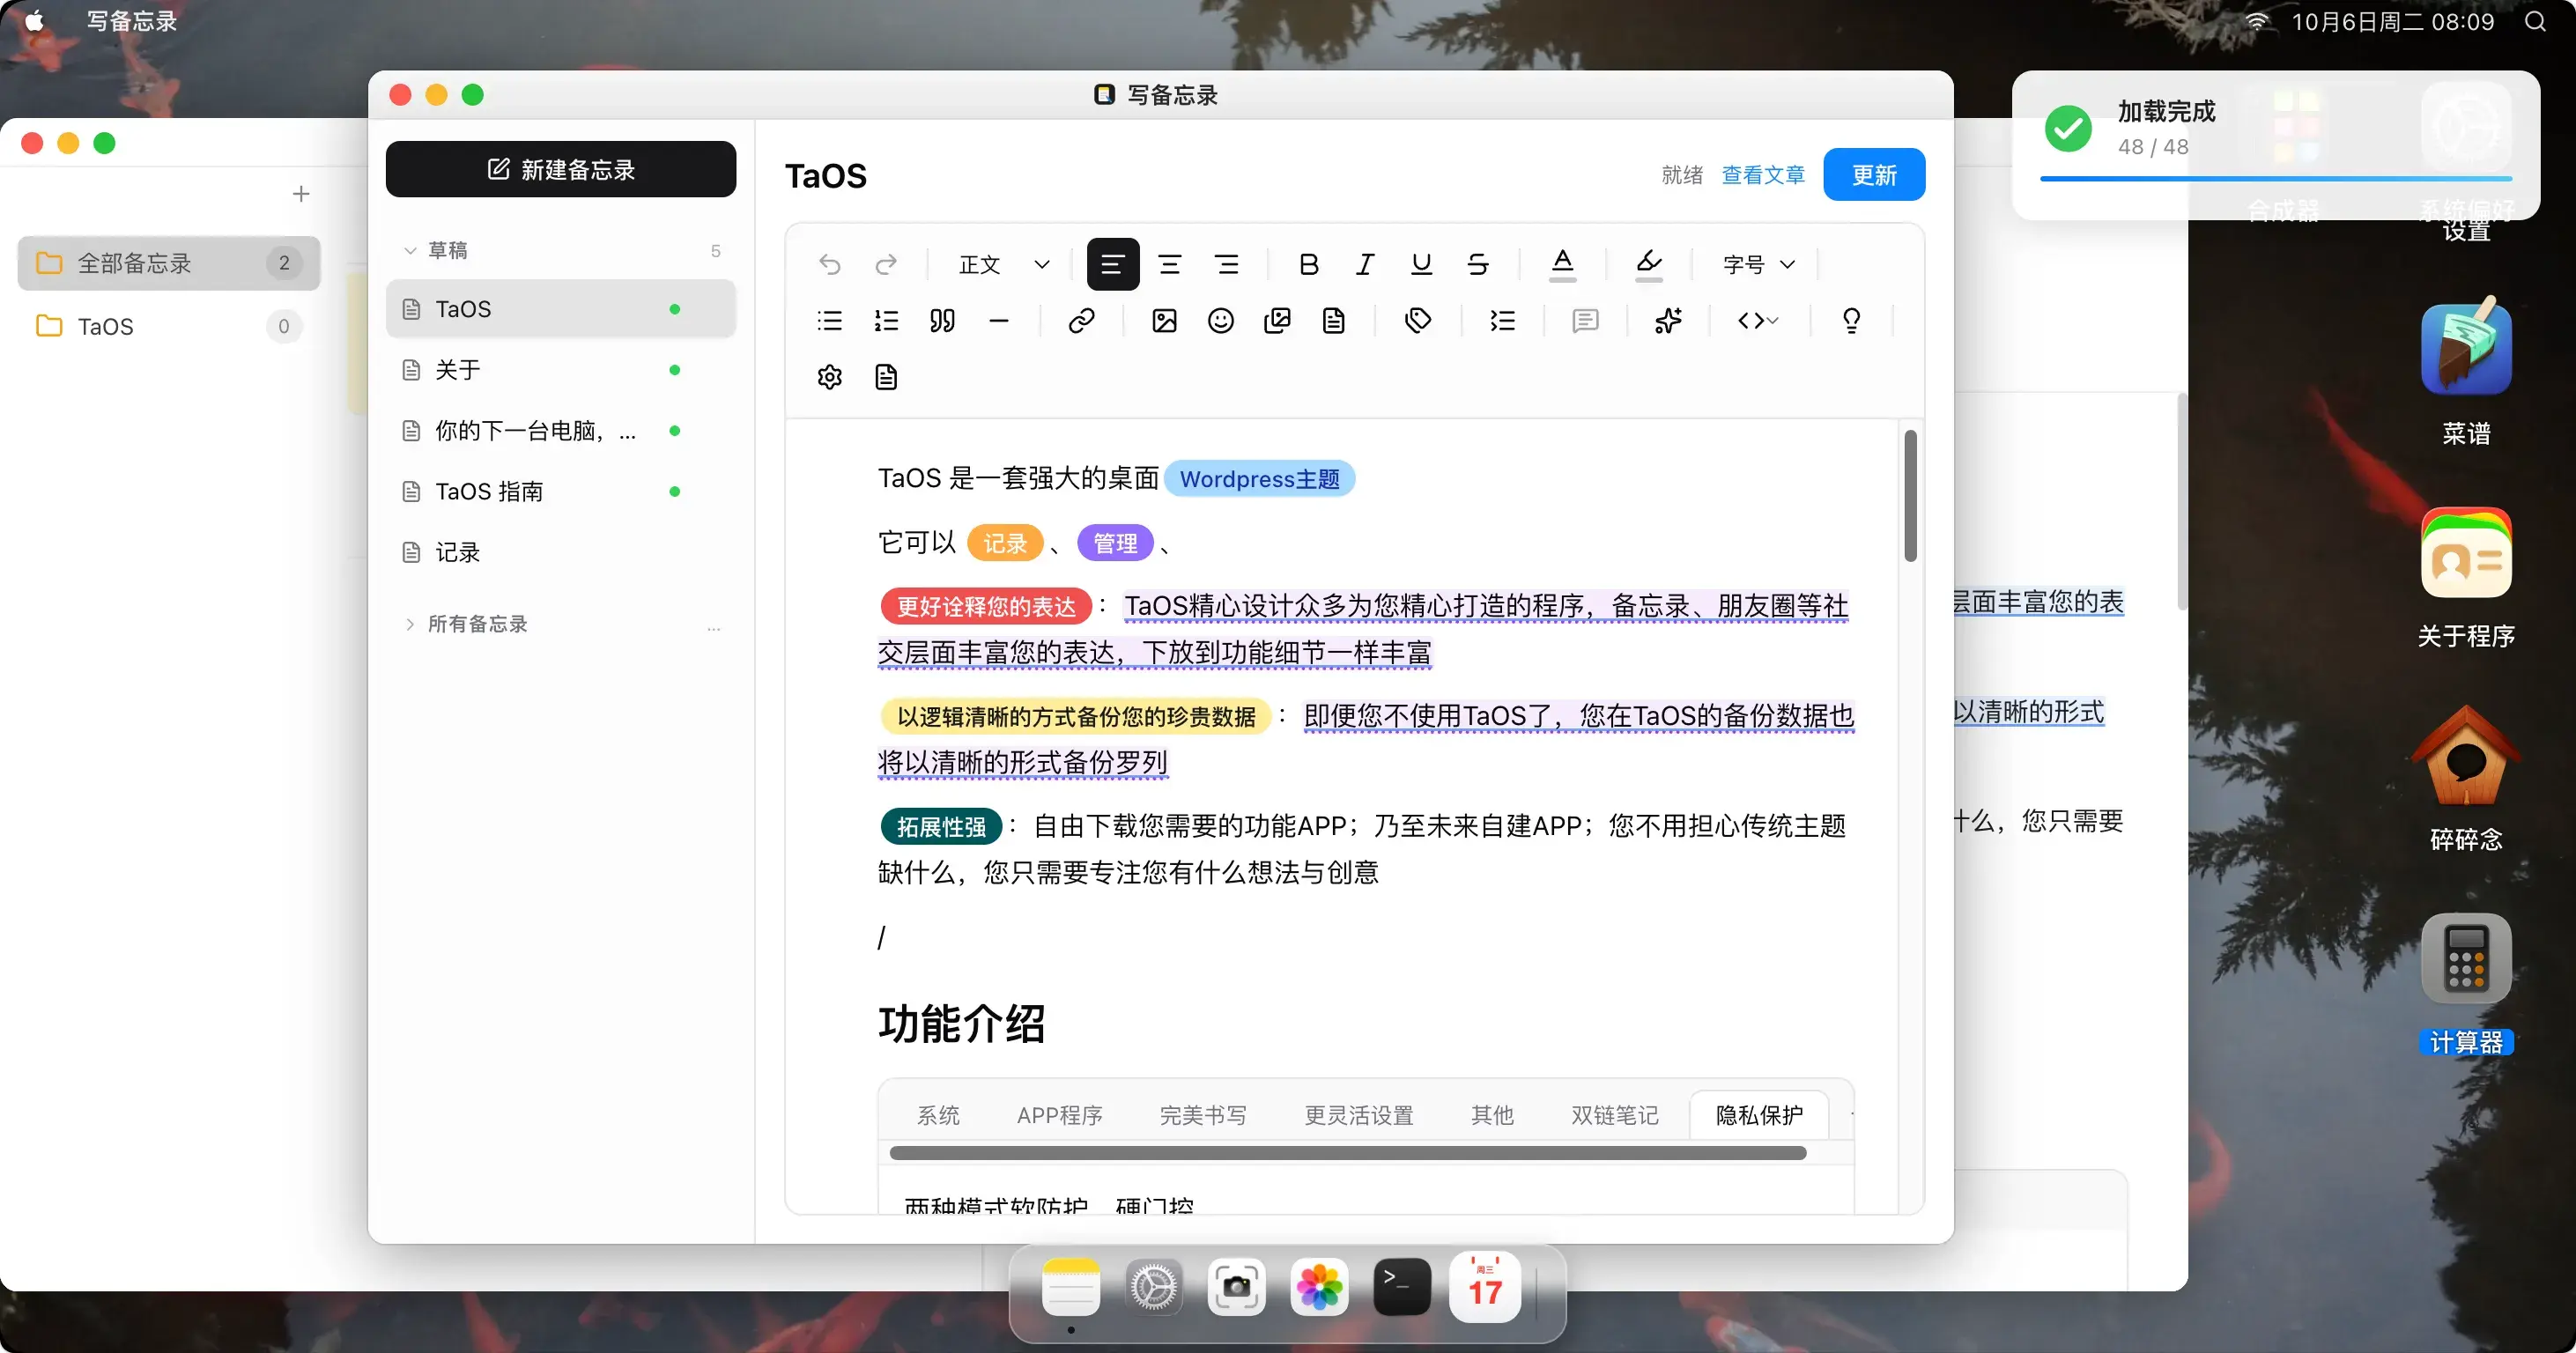Image resolution: width=2576 pixels, height=1353 pixels.
Task: Select the 隐私保护 tab
Action: pos(1759,1115)
